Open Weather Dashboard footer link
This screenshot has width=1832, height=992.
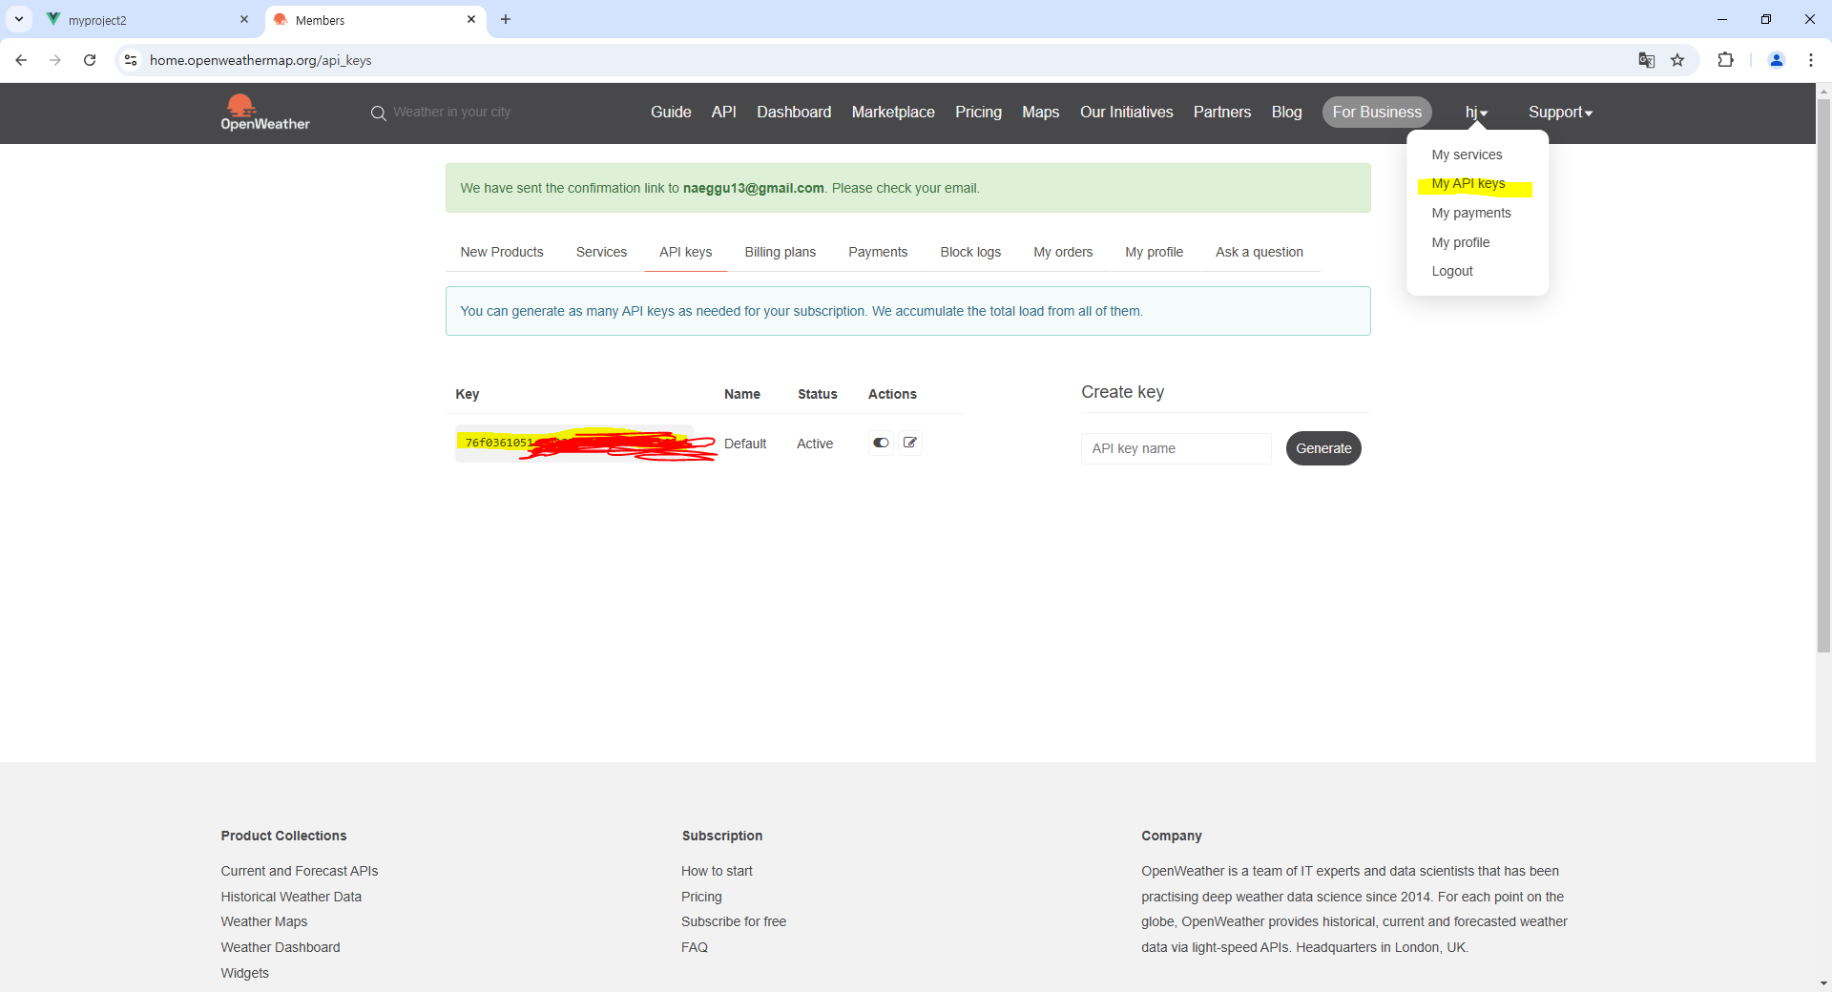[281, 947]
